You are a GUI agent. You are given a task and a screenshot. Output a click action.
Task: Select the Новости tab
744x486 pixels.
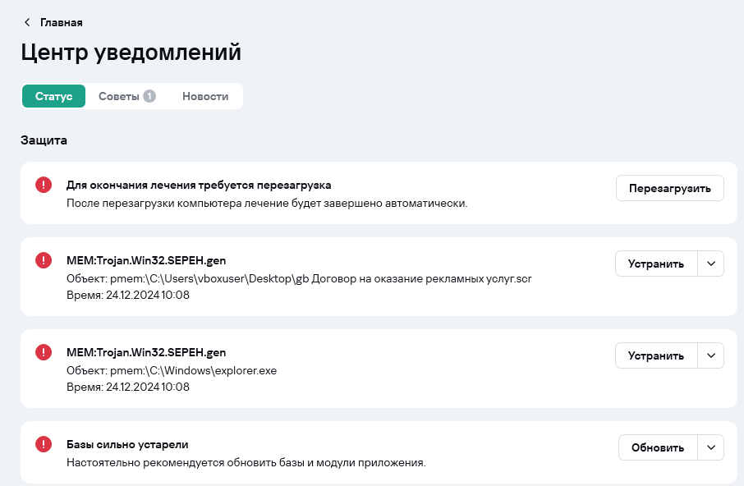(x=205, y=96)
